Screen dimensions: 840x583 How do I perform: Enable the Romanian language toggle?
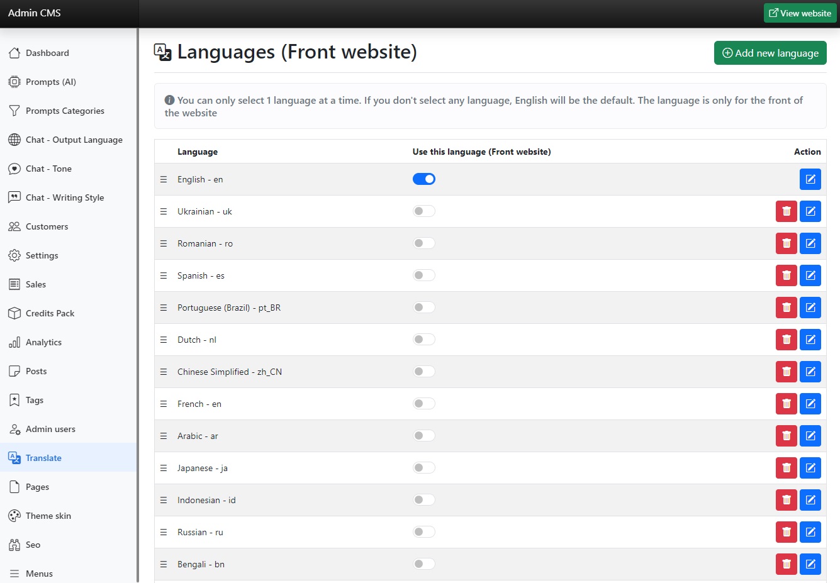423,243
